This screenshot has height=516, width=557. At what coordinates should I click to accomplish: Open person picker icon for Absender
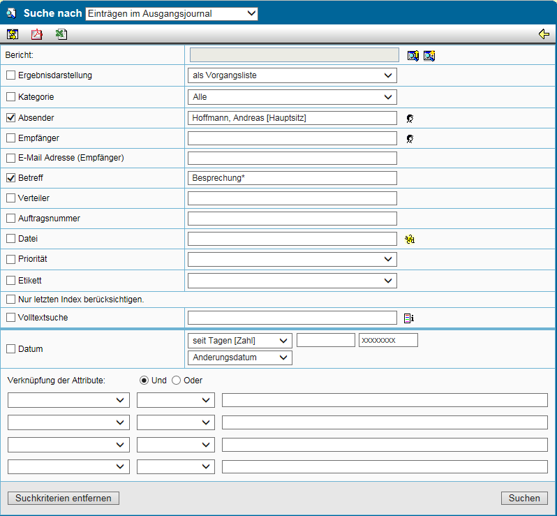[x=410, y=119]
